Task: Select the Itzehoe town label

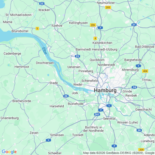Action: coord(57,26)
